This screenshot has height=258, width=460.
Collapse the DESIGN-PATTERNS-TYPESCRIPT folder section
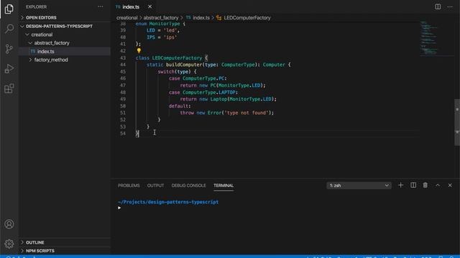tap(65, 26)
